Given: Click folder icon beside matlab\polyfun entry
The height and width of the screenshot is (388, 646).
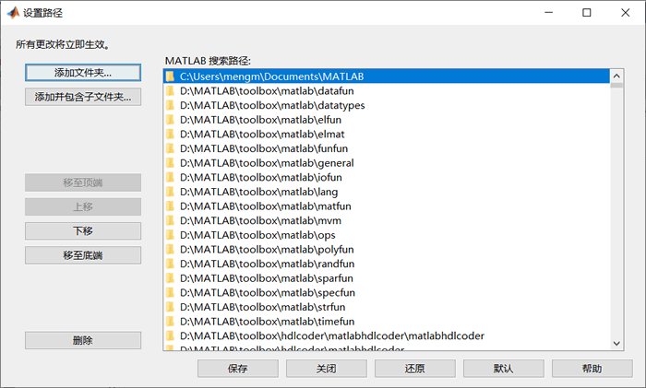Looking at the screenshot, I should [170, 250].
